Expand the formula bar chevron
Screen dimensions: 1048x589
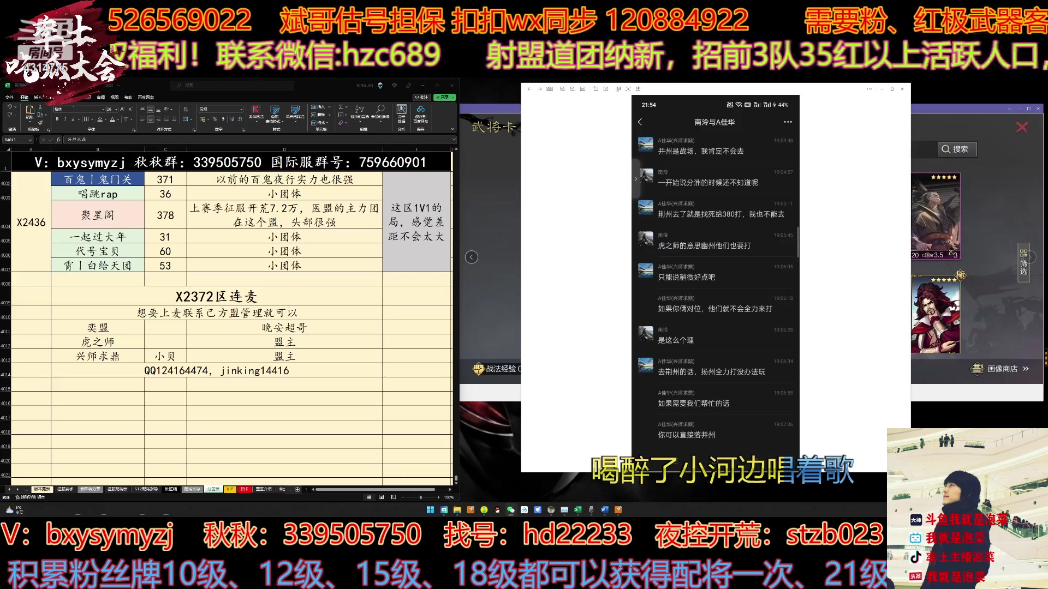pyautogui.click(x=454, y=139)
